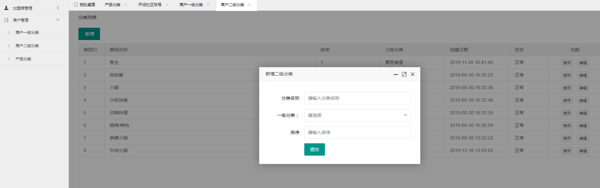Image resolution: width=600 pixels, height=188 pixels.
Task: Switch to the 开设社区账号 tab
Action: click(x=150, y=5)
